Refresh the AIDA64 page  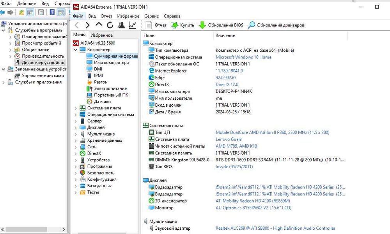coord(110,25)
